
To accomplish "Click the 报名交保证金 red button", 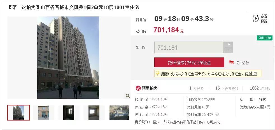I will click(x=189, y=62).
